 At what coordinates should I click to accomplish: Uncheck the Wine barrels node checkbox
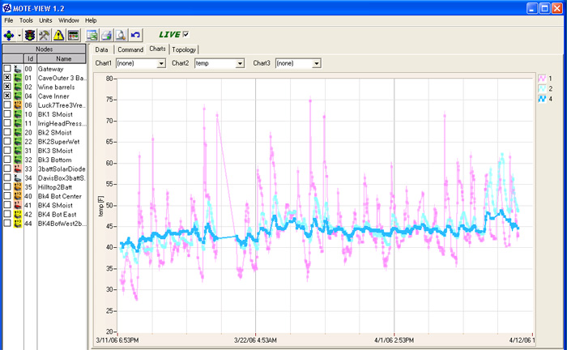[7, 87]
